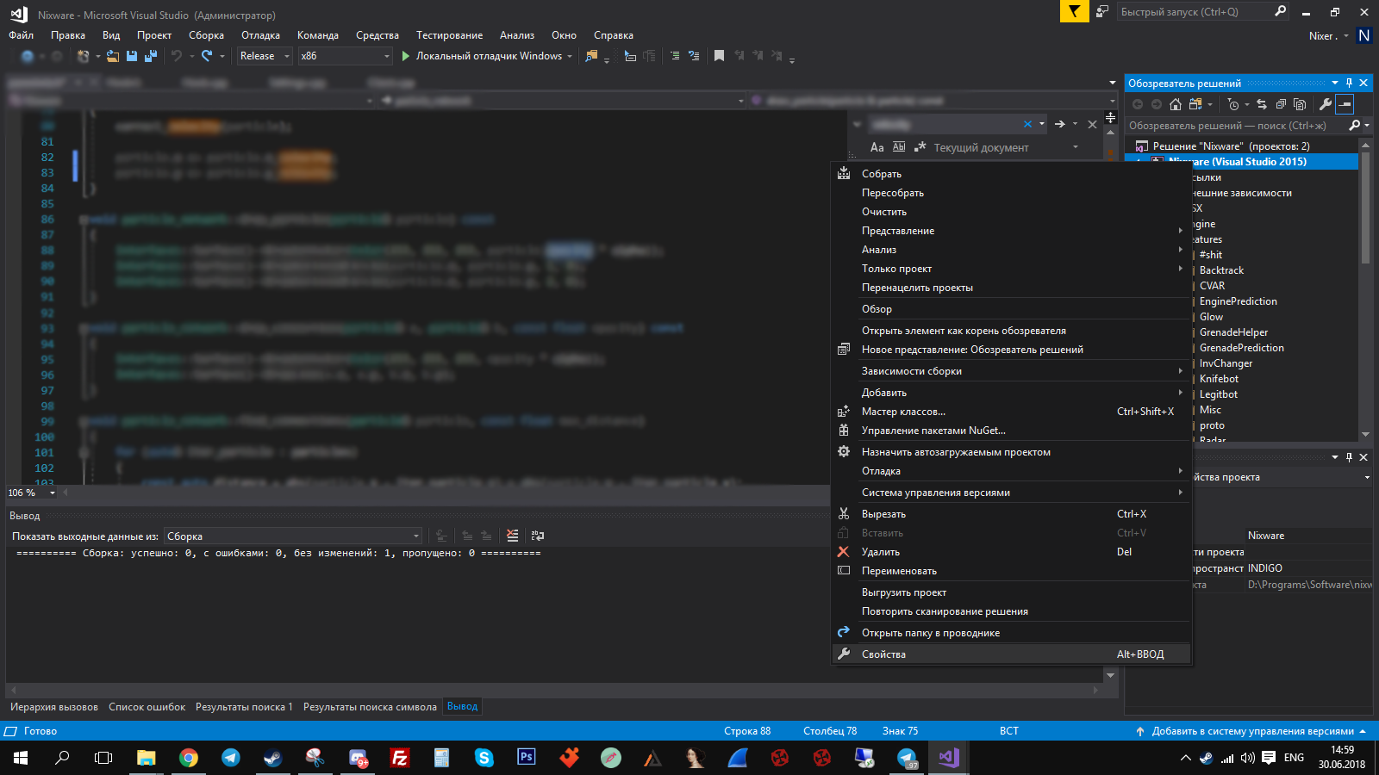Start Локальный отладчик Windows debugger

coord(483,56)
